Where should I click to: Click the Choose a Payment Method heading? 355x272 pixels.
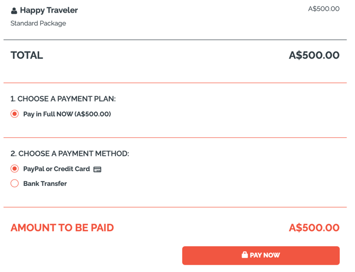pyautogui.click(x=70, y=154)
